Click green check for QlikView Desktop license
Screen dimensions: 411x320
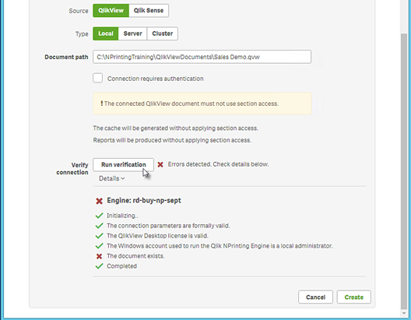pos(99,236)
